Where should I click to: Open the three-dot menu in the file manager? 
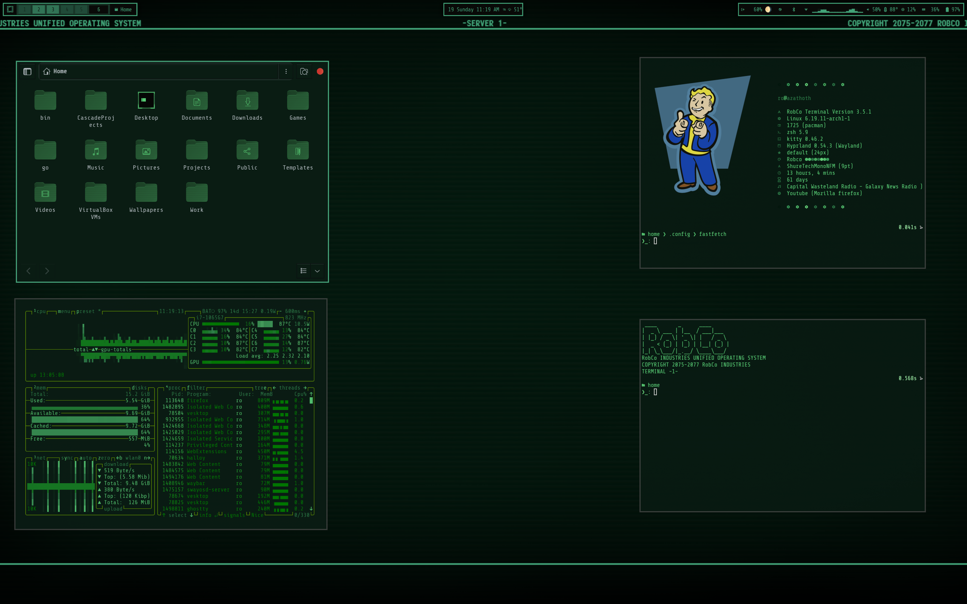click(286, 71)
